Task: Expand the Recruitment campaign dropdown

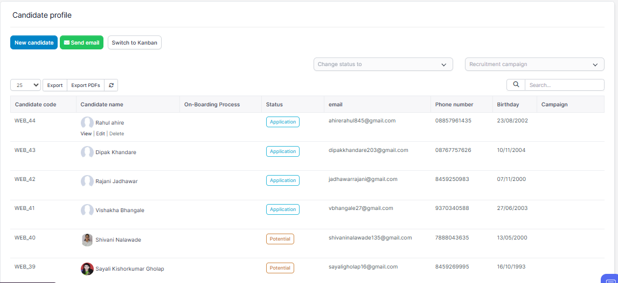Action: point(534,64)
